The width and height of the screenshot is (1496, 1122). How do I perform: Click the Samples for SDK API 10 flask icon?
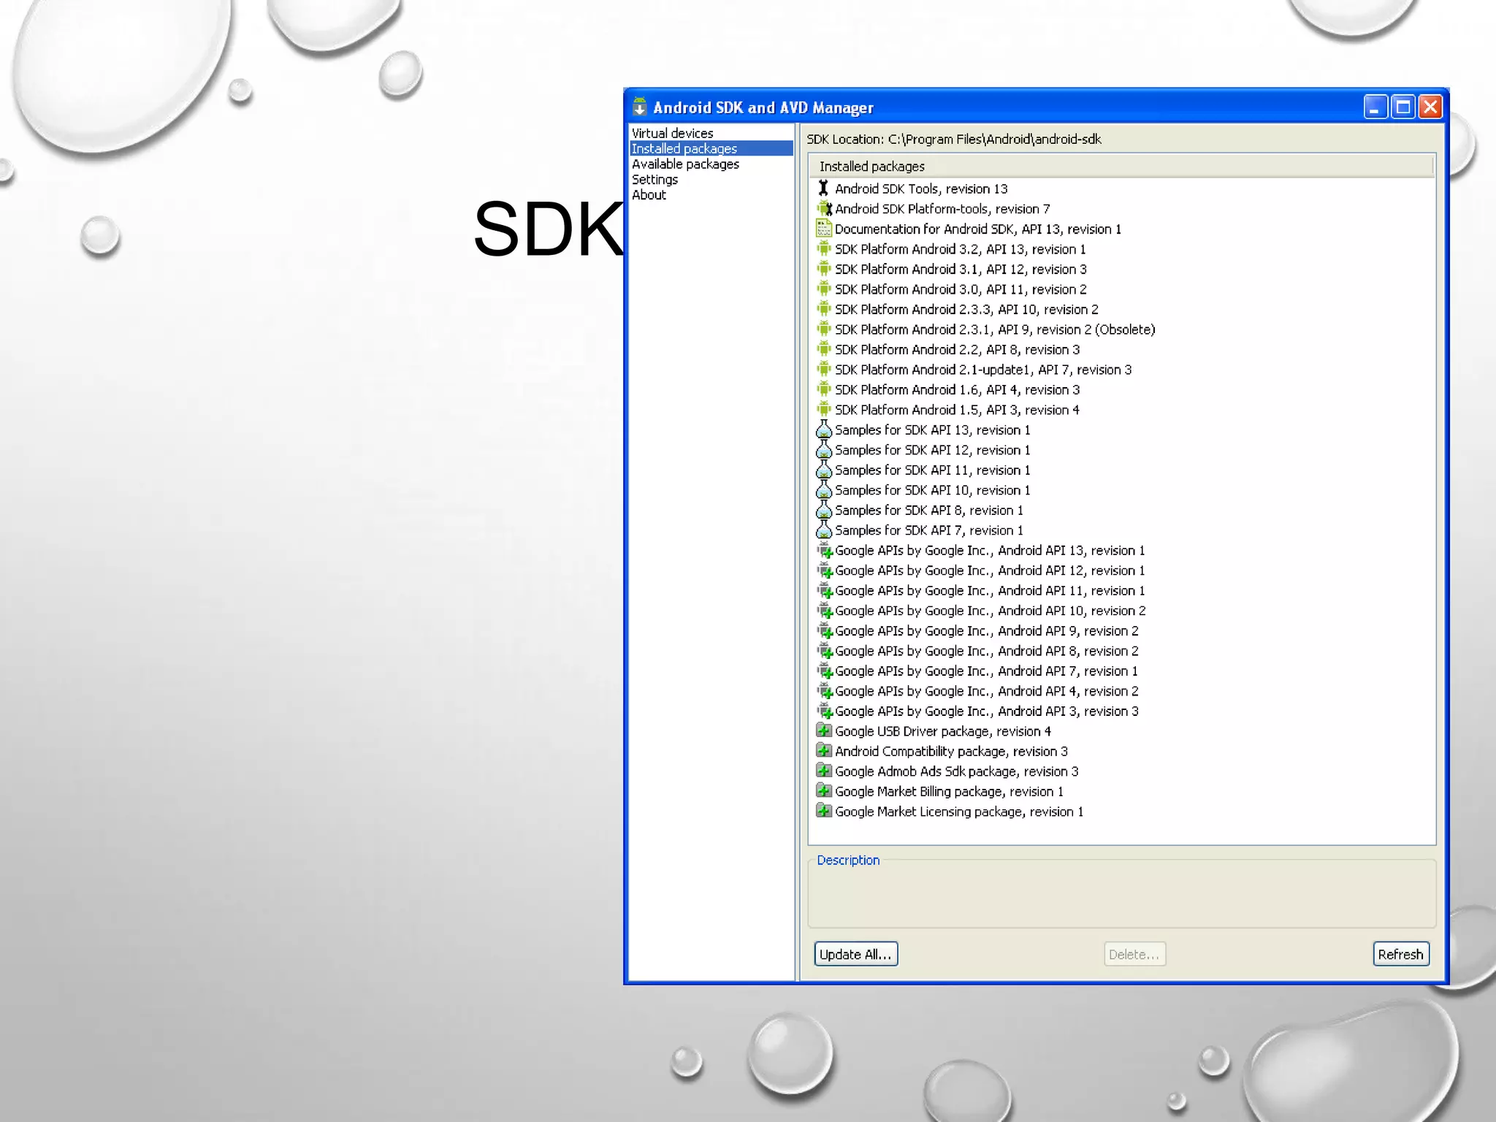824,490
